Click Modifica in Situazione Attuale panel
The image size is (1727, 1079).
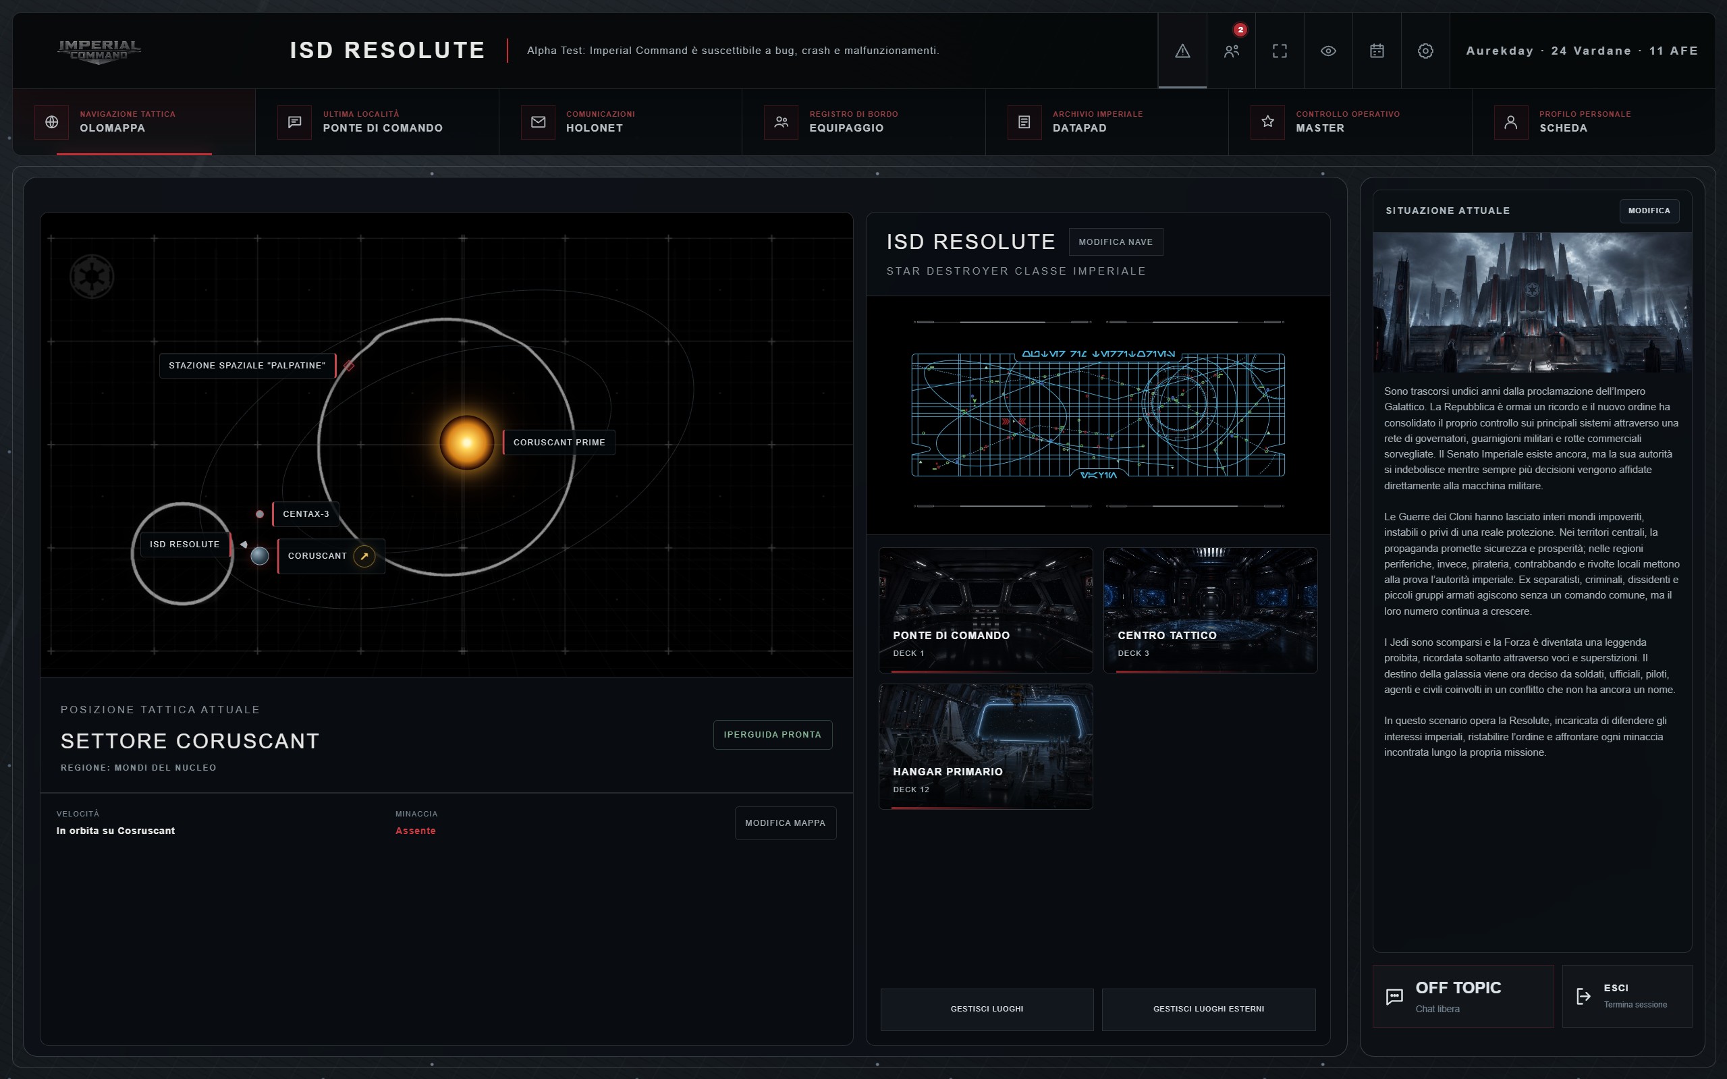[x=1649, y=211]
